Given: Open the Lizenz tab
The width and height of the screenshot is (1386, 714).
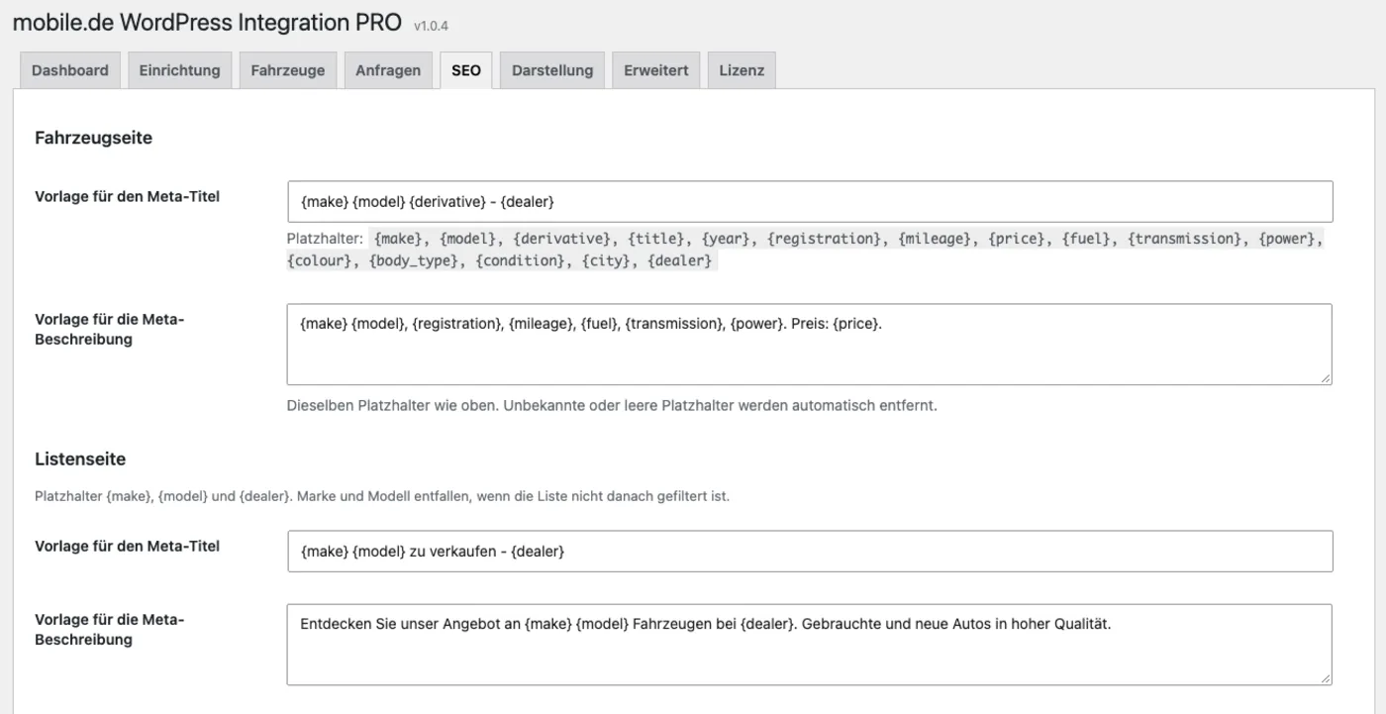Looking at the screenshot, I should [x=742, y=70].
